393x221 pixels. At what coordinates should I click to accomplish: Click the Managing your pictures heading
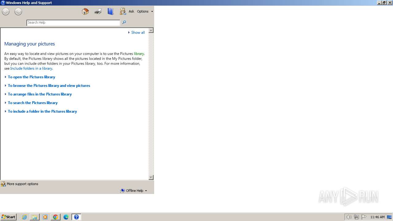[x=29, y=44]
